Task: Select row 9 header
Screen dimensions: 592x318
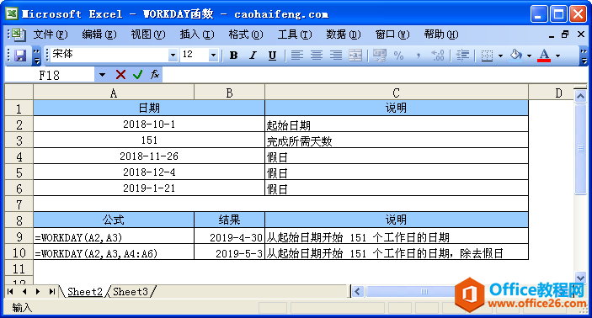Action: (19, 236)
